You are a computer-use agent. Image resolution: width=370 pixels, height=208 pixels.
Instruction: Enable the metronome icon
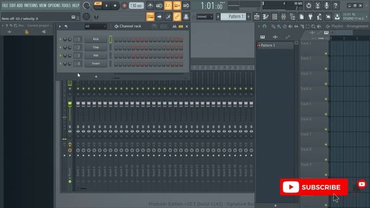click(x=150, y=5)
